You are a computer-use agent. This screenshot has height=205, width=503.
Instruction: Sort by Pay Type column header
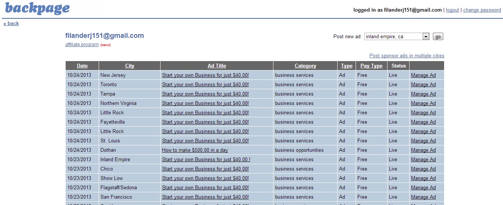(x=371, y=66)
